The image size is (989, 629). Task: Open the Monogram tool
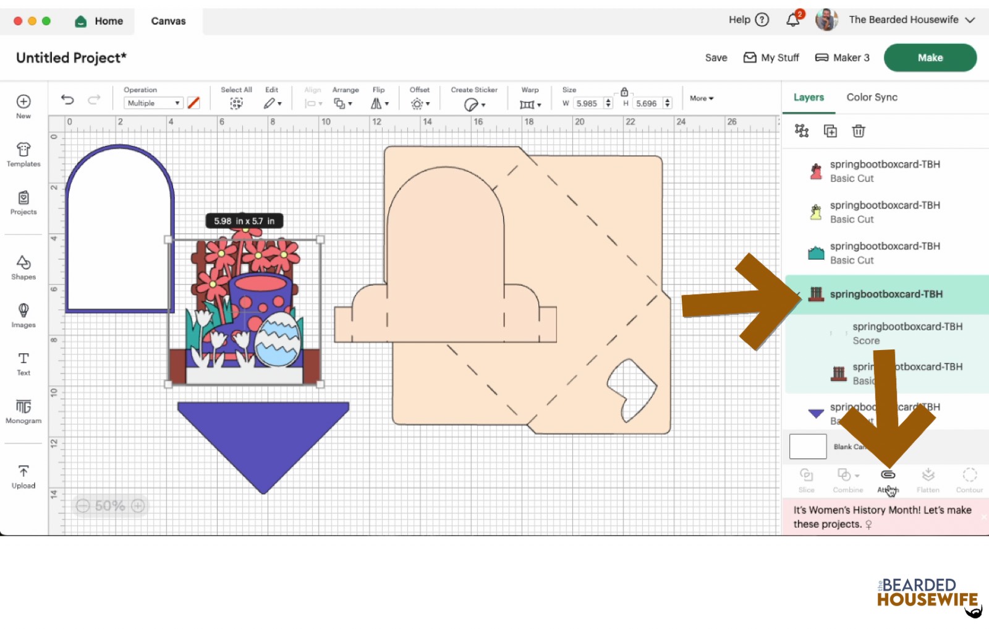click(23, 411)
